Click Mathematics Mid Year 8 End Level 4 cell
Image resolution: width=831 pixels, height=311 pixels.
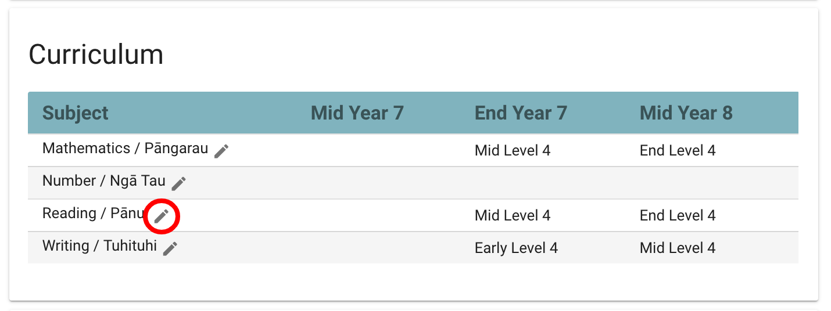[677, 151]
